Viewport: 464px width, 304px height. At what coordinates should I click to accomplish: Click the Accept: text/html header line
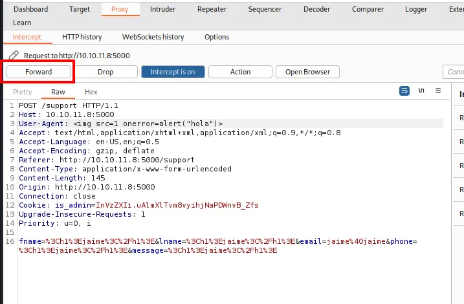180,133
